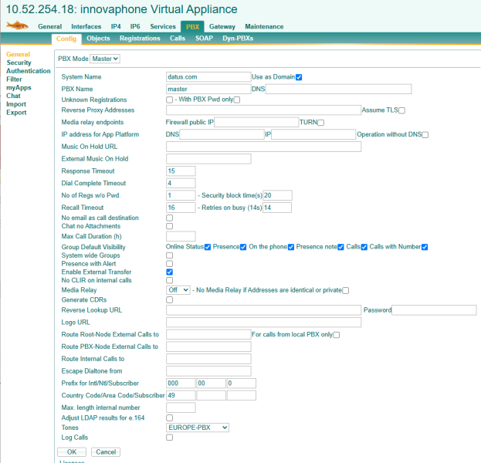
Task: Expand the Media Relay dropdown
Action: 178,289
